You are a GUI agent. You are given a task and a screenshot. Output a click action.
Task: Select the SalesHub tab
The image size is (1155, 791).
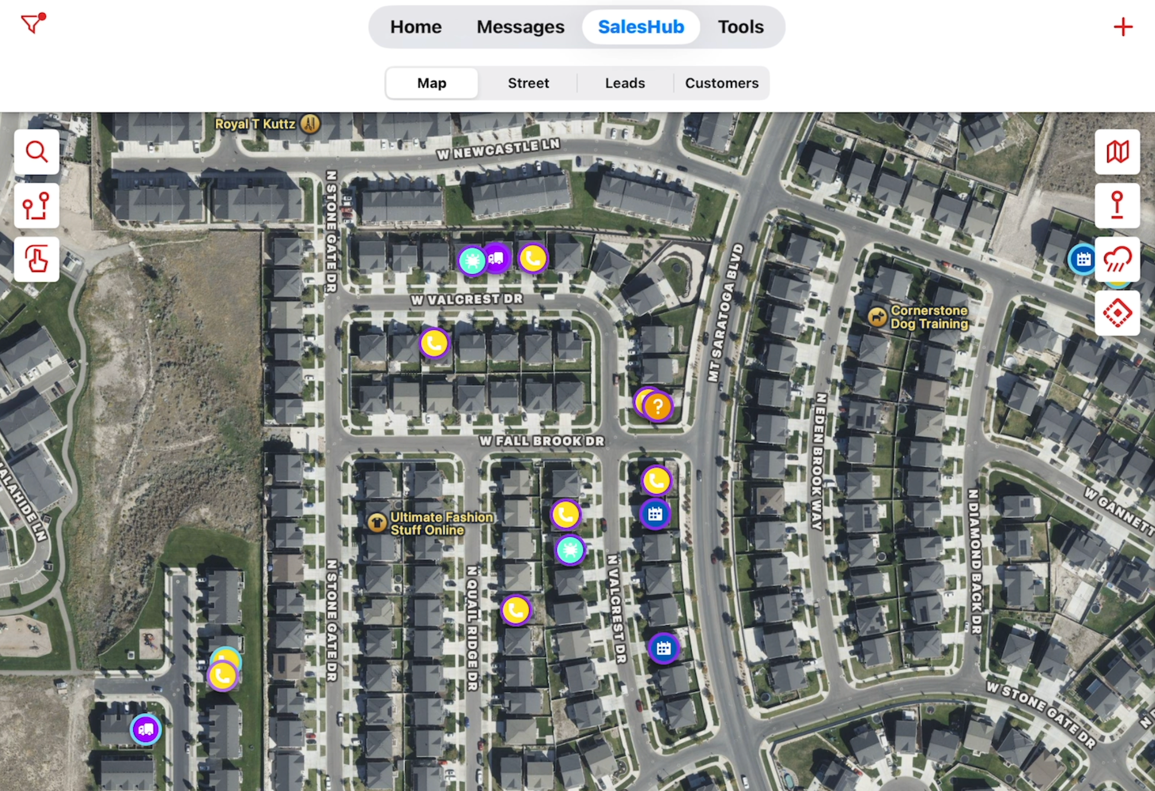(x=641, y=27)
